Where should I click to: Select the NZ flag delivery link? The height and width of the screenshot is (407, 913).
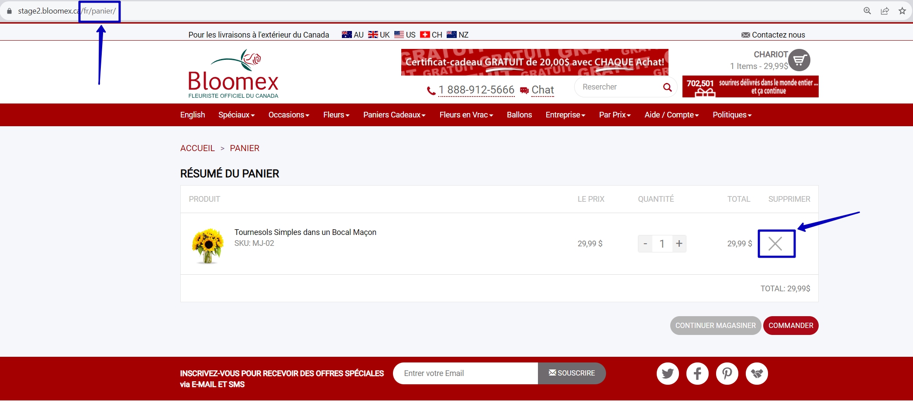pyautogui.click(x=458, y=35)
